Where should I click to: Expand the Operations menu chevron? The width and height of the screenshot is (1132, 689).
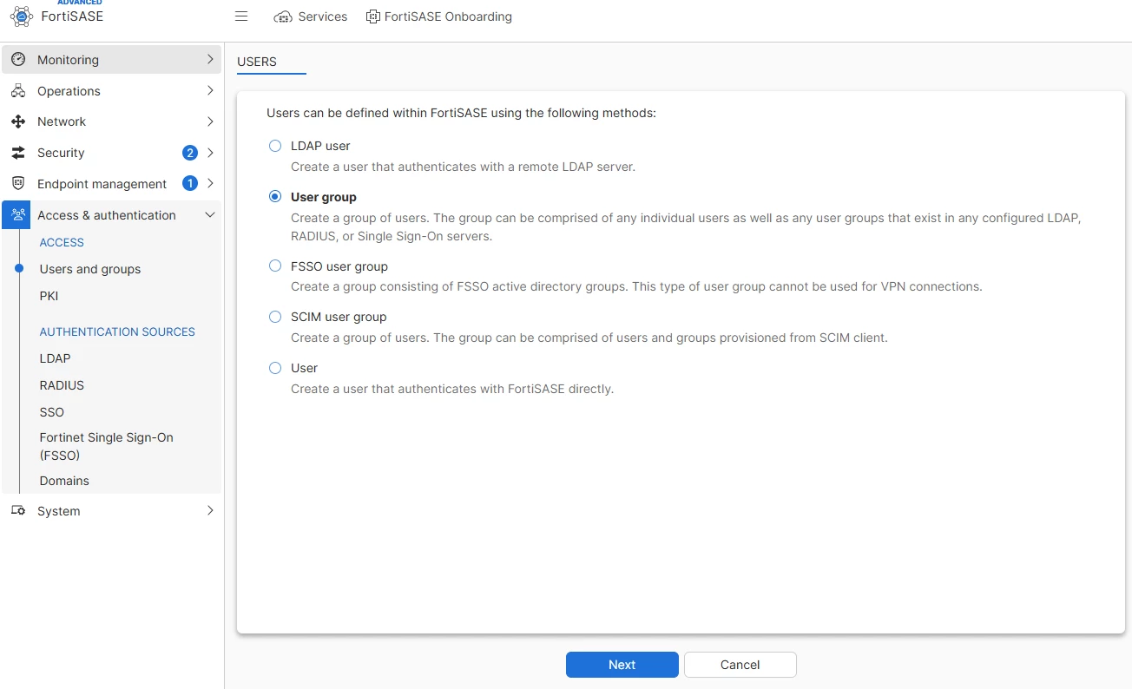(x=210, y=91)
